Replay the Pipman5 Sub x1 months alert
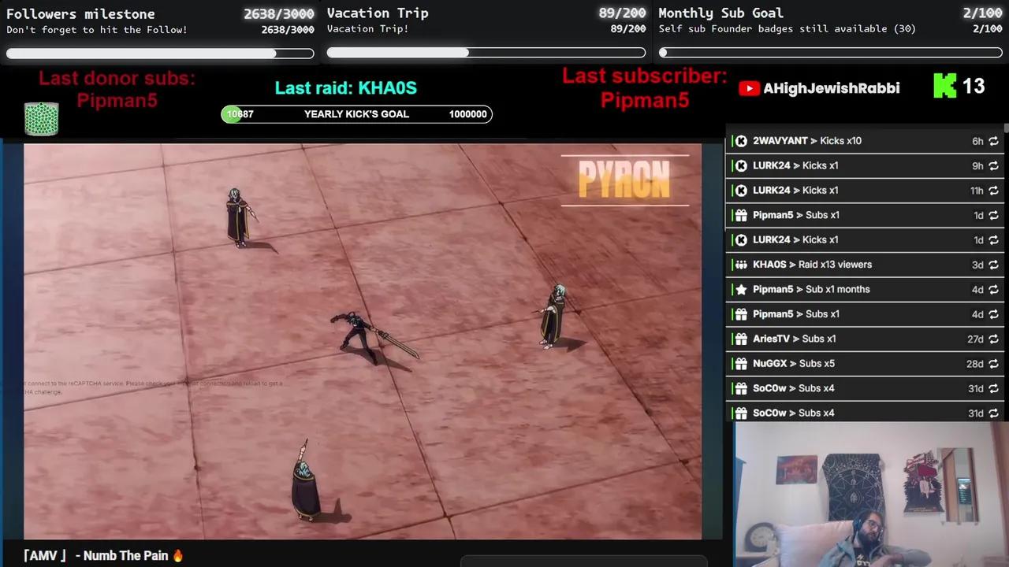The width and height of the screenshot is (1009, 567). click(x=993, y=289)
